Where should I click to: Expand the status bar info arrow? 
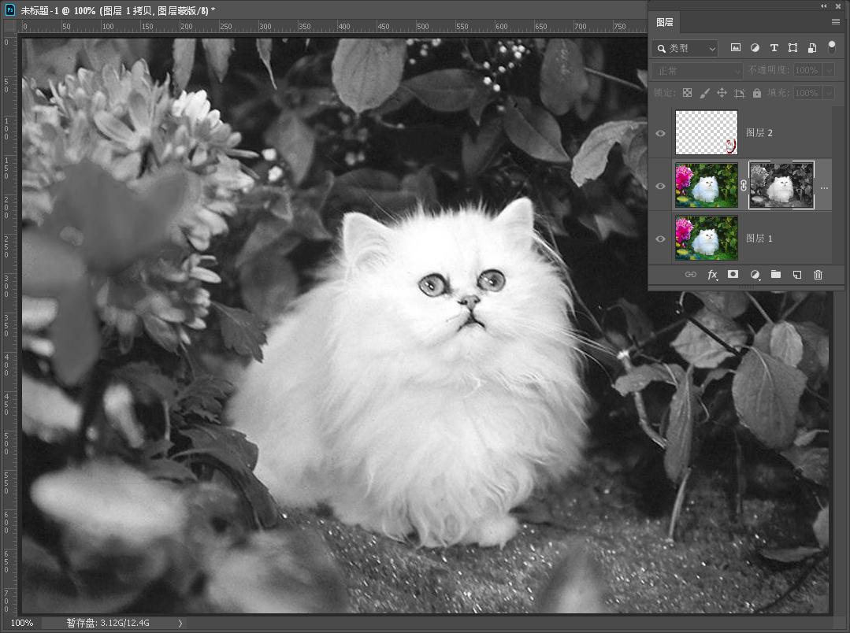tap(180, 623)
